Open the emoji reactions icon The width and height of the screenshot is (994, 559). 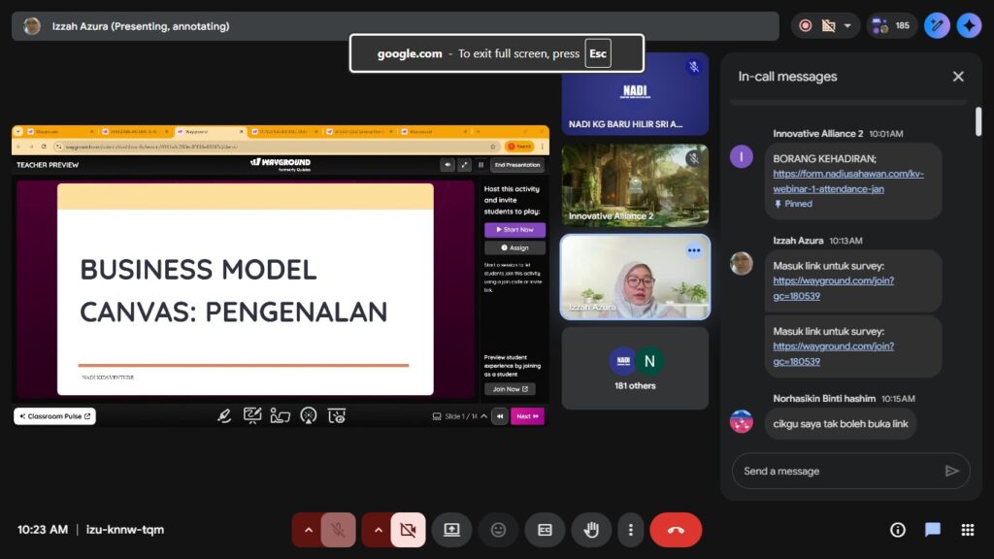coord(498,530)
